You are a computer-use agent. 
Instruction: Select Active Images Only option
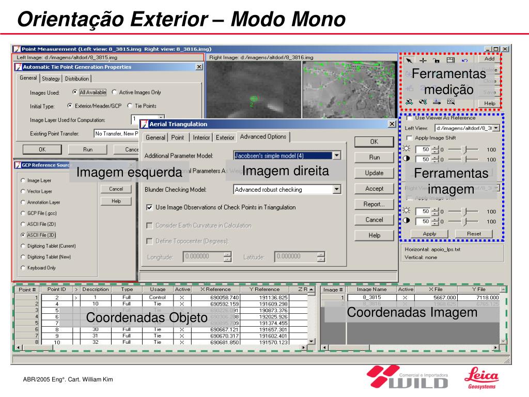pyautogui.click(x=114, y=92)
